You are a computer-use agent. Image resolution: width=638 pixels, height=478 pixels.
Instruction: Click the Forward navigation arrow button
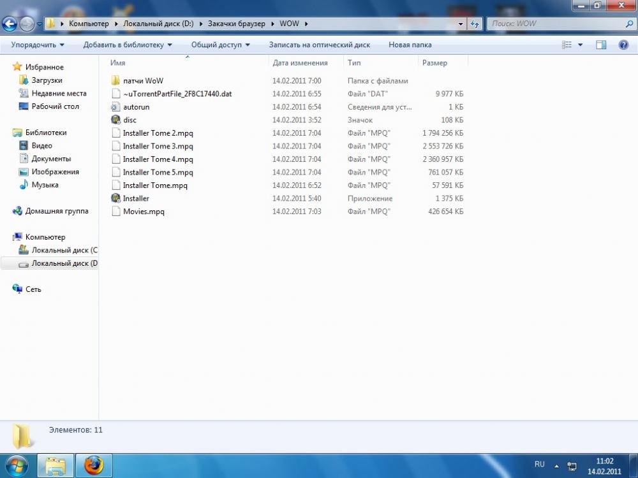pos(27,24)
